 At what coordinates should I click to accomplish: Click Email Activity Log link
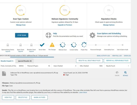[103, 56]
